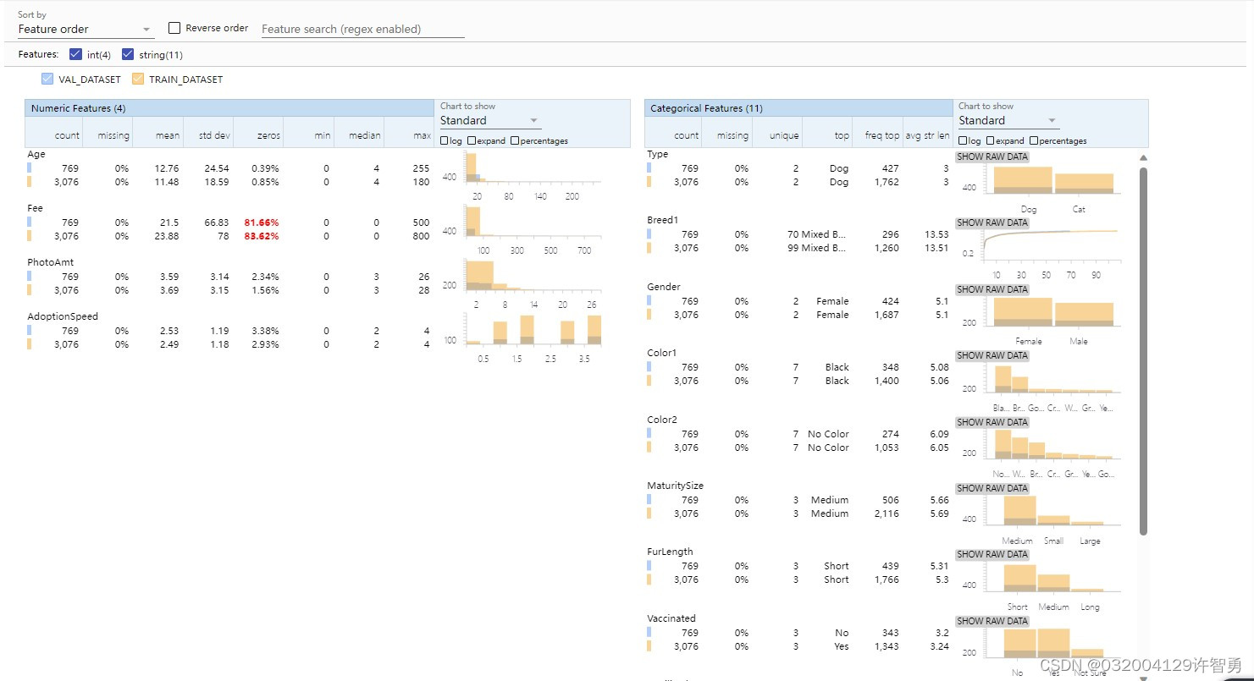Enable log in categorical features panel
The width and height of the screenshot is (1254, 681).
pos(963,141)
